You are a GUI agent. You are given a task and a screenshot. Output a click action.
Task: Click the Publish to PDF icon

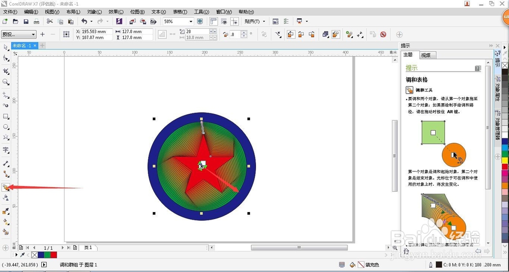click(x=154, y=21)
